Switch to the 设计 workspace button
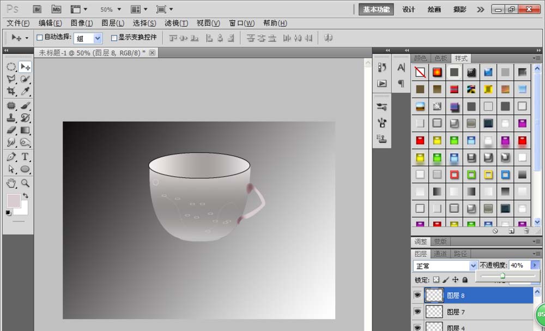The image size is (545, 331). click(x=408, y=9)
